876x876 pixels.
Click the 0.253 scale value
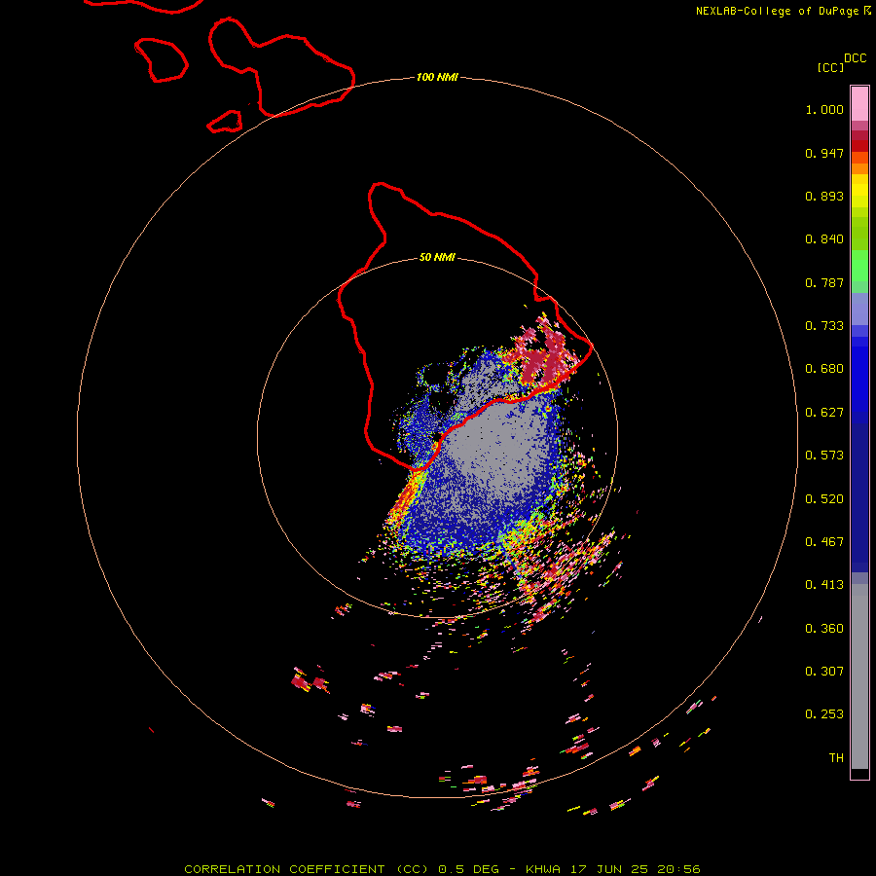pyautogui.click(x=824, y=714)
